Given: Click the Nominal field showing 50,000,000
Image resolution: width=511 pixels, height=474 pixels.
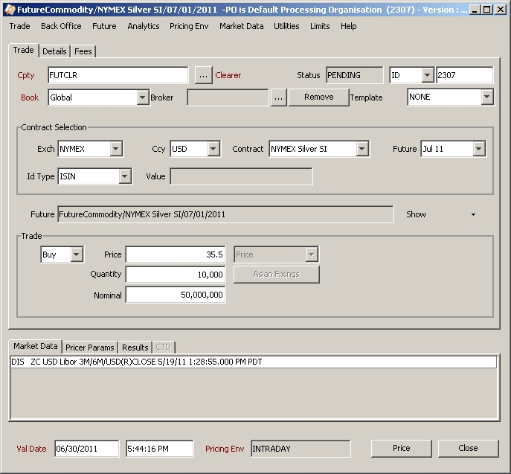Looking at the screenshot, I should (176, 295).
